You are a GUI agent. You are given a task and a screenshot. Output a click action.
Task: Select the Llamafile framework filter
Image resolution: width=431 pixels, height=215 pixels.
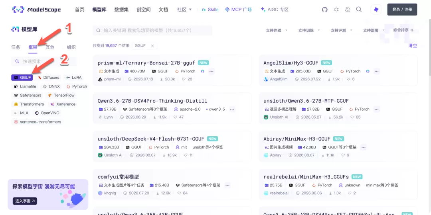pyautogui.click(x=25, y=86)
